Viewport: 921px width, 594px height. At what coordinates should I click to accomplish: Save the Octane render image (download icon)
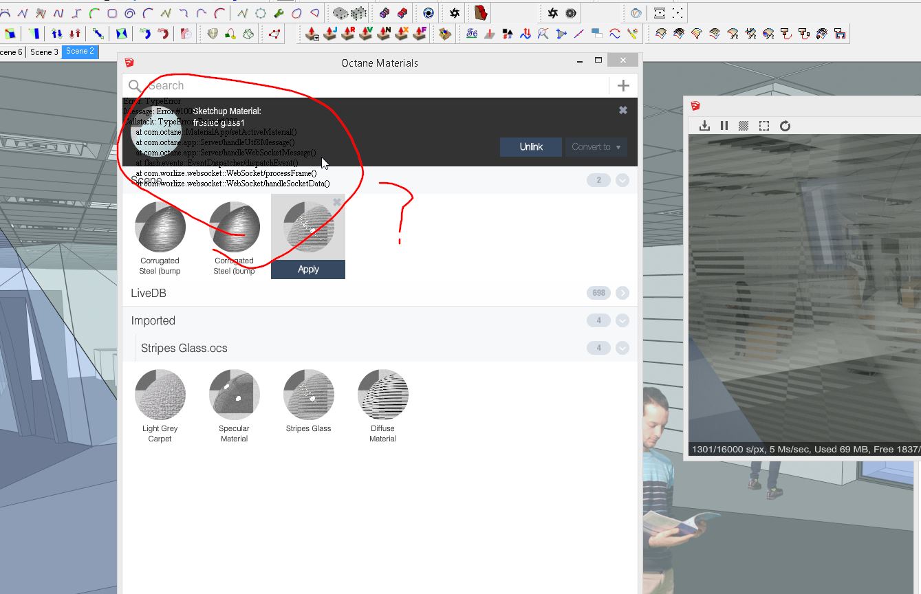pos(704,126)
